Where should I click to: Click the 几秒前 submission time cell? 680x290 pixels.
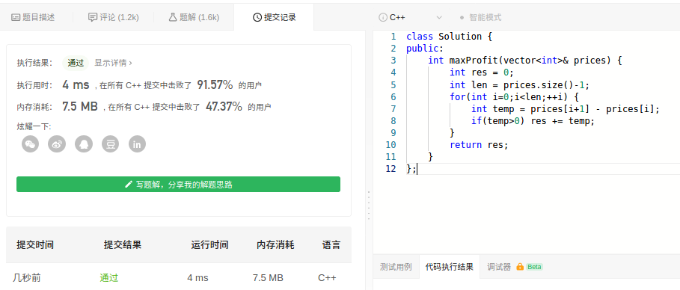(x=27, y=277)
